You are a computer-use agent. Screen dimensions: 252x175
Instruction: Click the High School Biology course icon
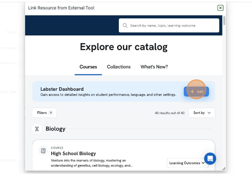click(43, 151)
